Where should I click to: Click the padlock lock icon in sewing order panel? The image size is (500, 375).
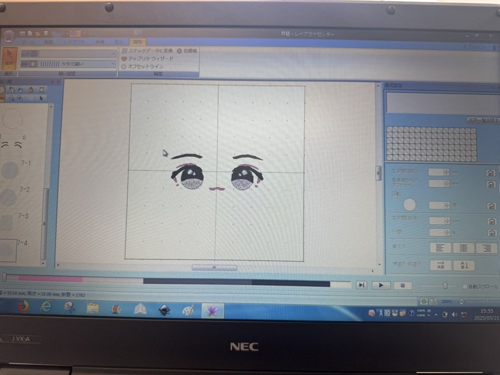pos(31,90)
